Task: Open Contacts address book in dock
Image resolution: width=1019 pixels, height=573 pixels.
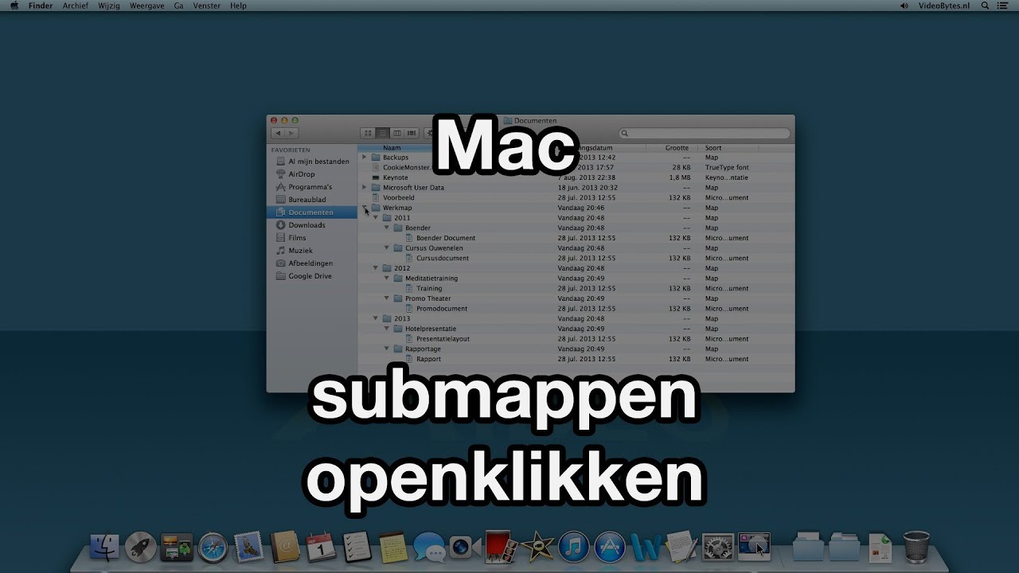Action: click(x=285, y=548)
